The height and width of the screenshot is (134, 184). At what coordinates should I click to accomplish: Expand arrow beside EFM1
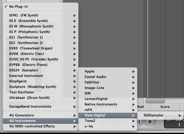coord(75,16)
